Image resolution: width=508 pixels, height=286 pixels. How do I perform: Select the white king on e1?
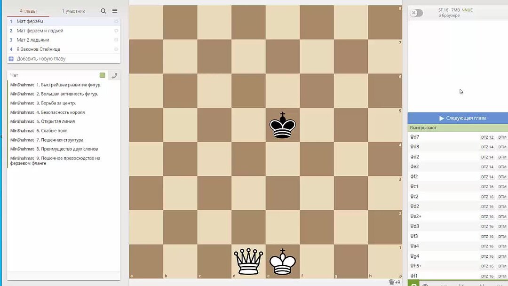pyautogui.click(x=283, y=262)
